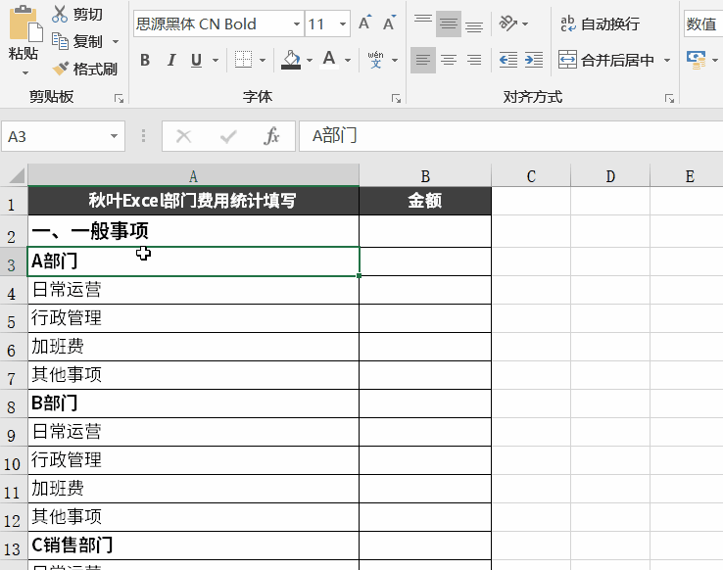Screen dimensions: 723x570
Task: Open font group dialog launcher
Action: point(396,99)
